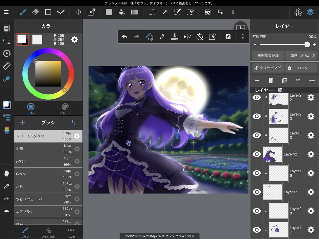The height and width of the screenshot is (239, 319).
Task: Increase opacity with plus button
Action: click(314, 45)
